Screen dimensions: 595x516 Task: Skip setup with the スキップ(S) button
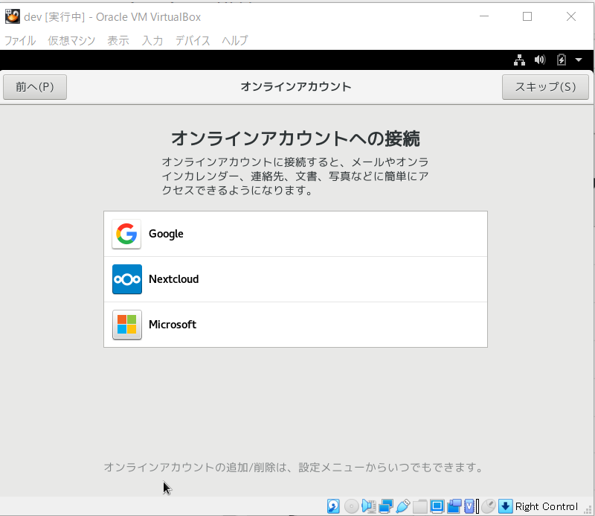(545, 87)
